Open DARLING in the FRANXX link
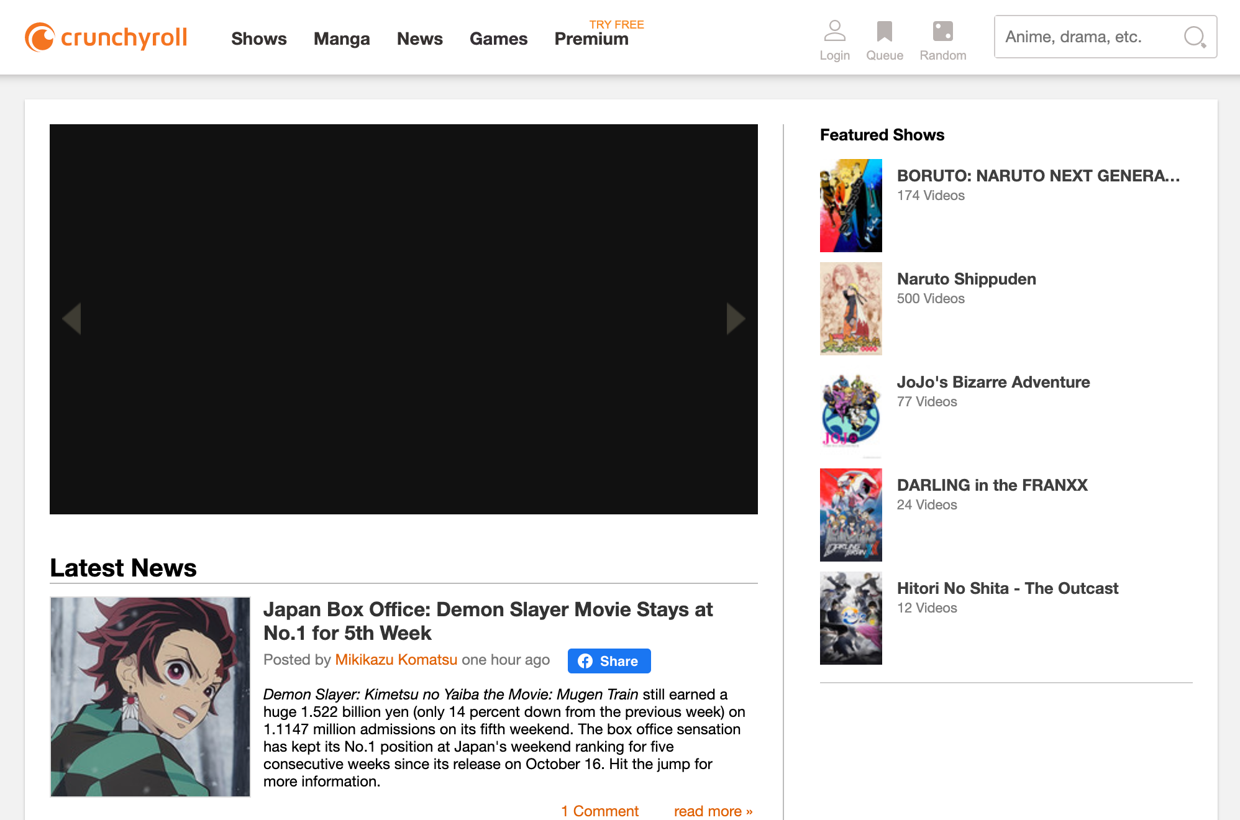Viewport: 1240px width, 820px height. pos(992,485)
